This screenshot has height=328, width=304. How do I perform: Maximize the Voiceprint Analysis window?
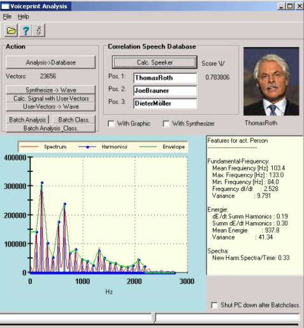click(x=290, y=6)
